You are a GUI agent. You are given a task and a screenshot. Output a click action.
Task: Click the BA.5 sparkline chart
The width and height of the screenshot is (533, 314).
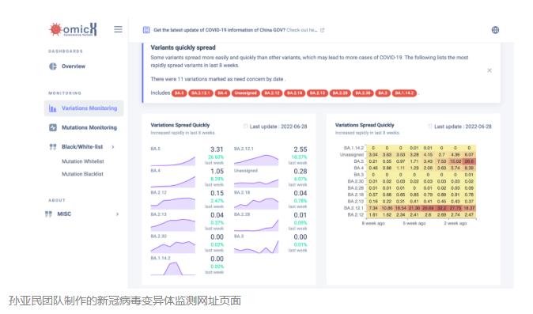tap(173, 161)
